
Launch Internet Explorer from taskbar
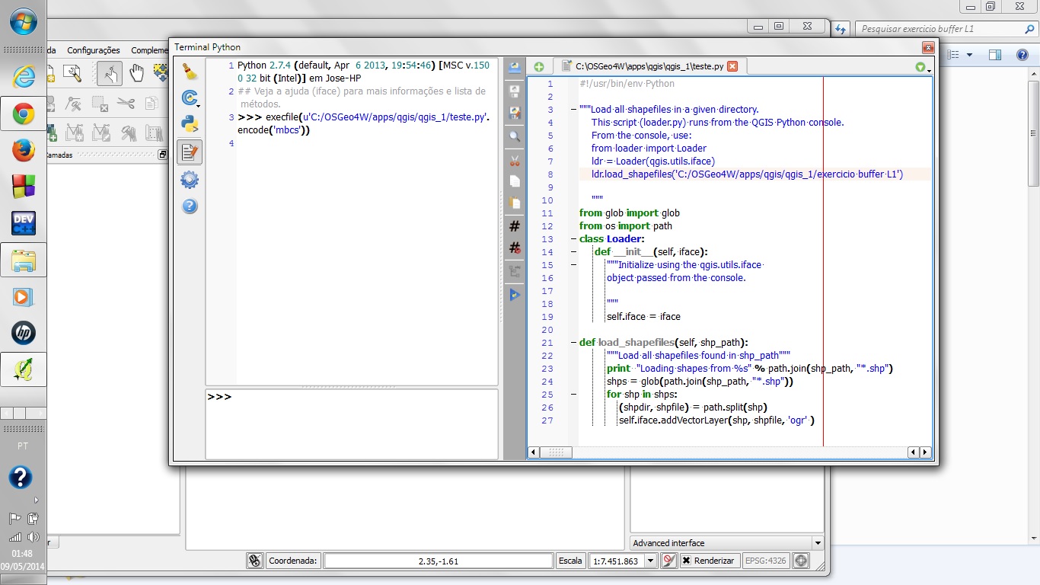coord(23,77)
